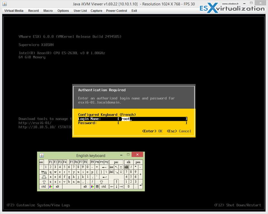This screenshot has height=214, width=268.
Task: Click the ins key on virtual keyboard
Action: tap(112, 167)
